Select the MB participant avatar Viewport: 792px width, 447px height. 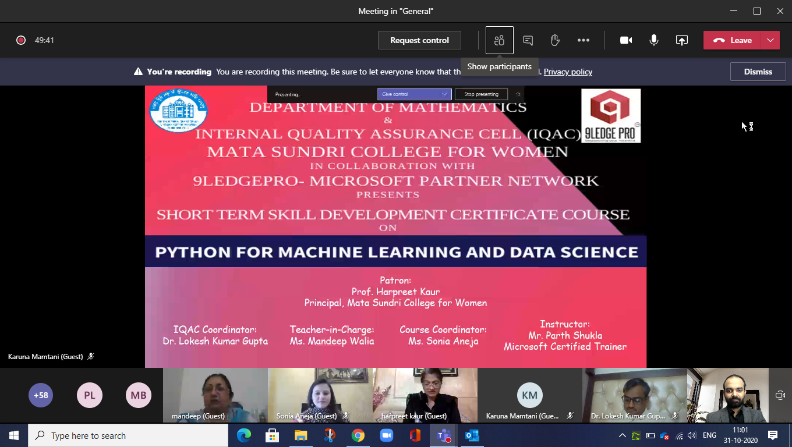(x=139, y=396)
